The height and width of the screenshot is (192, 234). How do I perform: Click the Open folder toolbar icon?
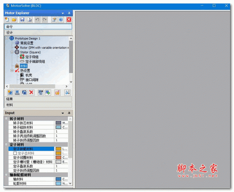pyautogui.click(x=14, y=19)
